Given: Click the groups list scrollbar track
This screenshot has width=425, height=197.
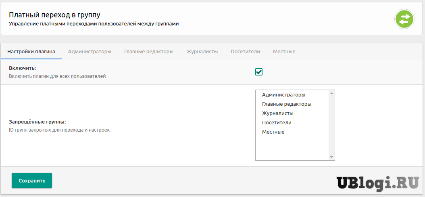Looking at the screenshot, I should click(x=331, y=125).
